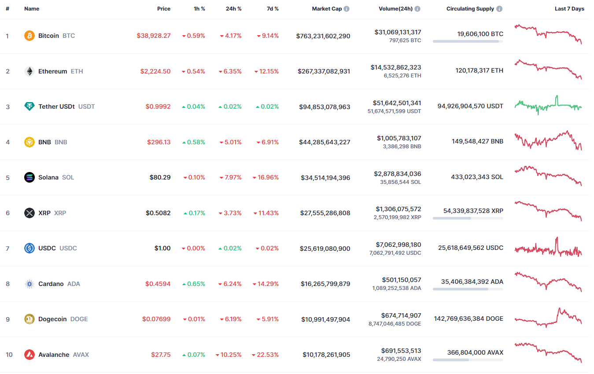Click the info icon beside Circulating Supply
The width and height of the screenshot is (594, 374).
tap(499, 9)
